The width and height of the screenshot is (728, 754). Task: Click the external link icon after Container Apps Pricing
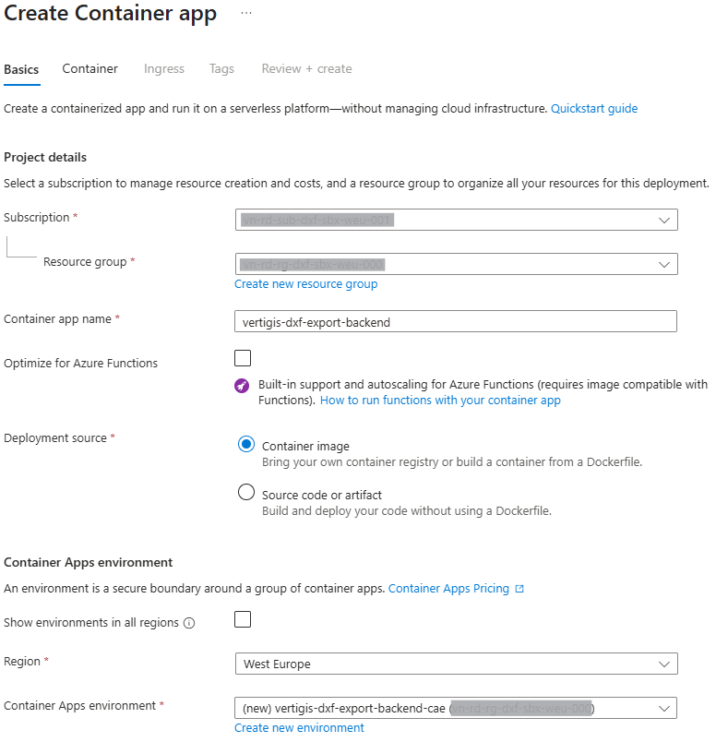[519, 589]
